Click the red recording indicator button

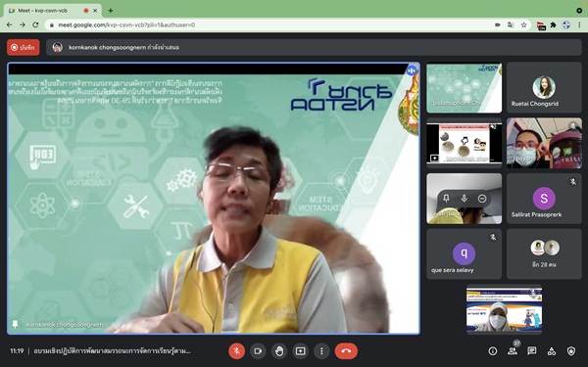click(x=24, y=47)
